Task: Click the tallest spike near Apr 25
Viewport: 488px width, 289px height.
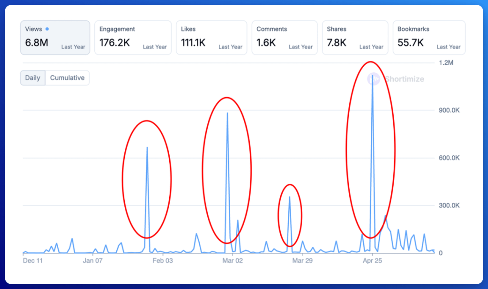Action: click(372, 76)
